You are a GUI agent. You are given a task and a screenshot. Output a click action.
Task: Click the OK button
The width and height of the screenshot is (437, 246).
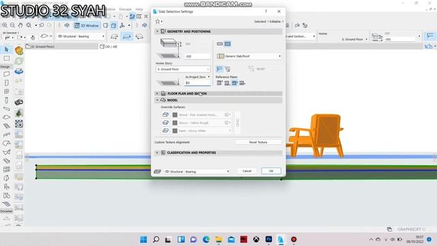[271, 171]
